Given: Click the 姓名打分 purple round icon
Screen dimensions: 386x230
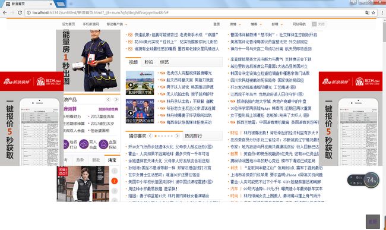Looking at the screenshot, I should pyautogui.click(x=66, y=144).
